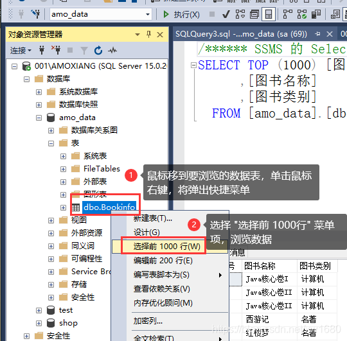The image size is (347, 341).
Task: Click the gray Connect plug icon in query toolbar
Action: click(21, 14)
